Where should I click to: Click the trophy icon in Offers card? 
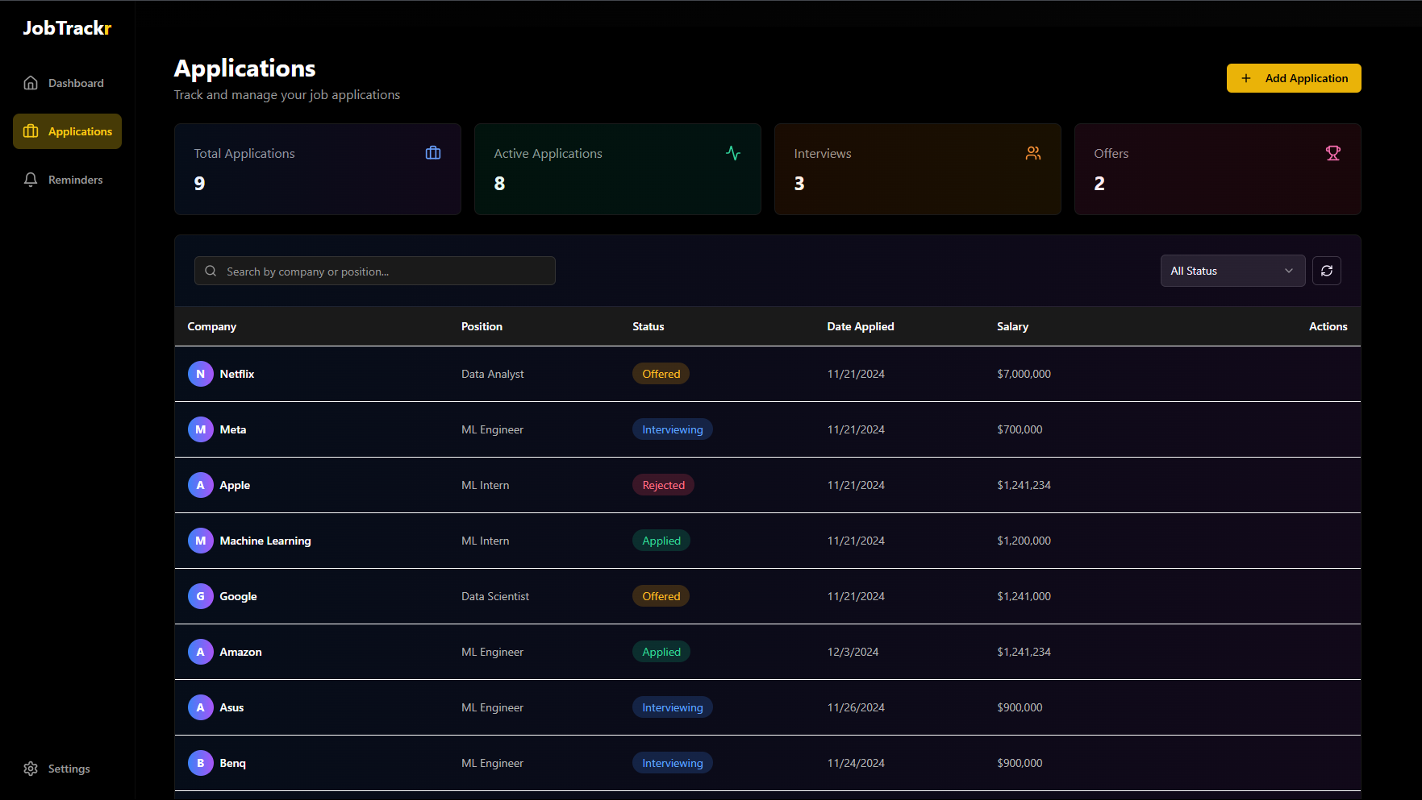[1332, 153]
